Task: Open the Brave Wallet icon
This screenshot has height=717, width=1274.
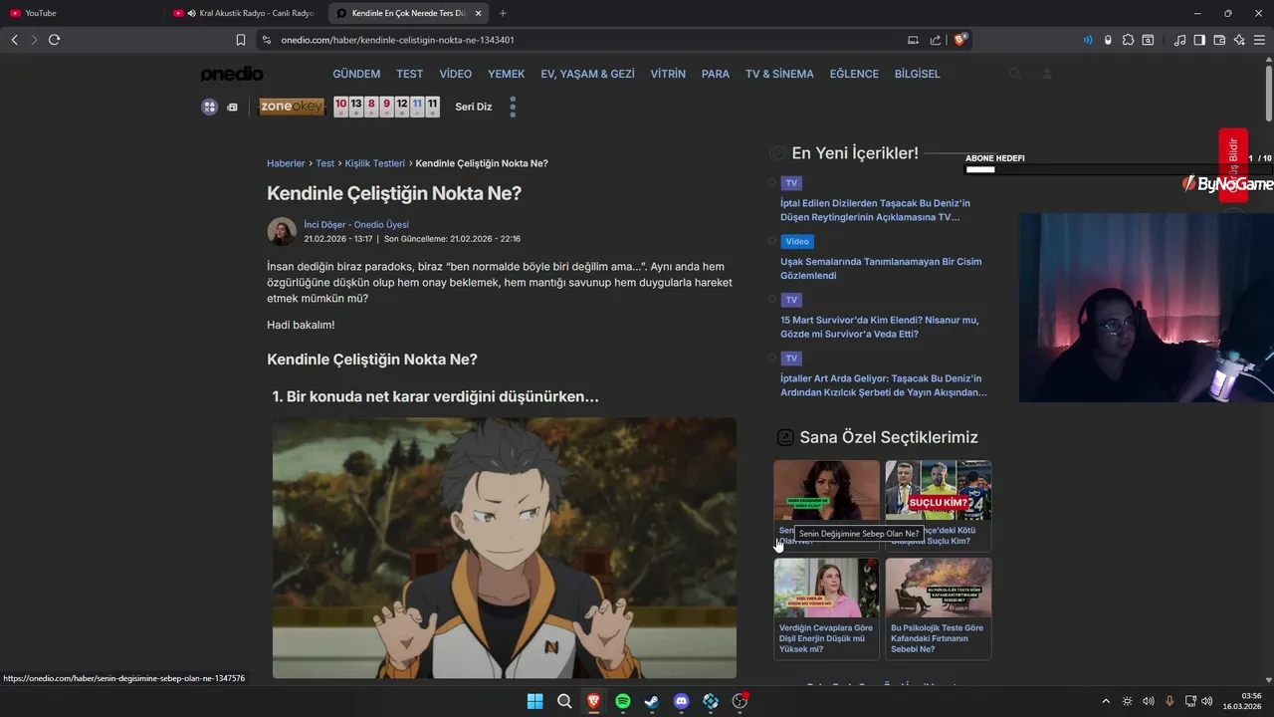Action: point(1219,40)
